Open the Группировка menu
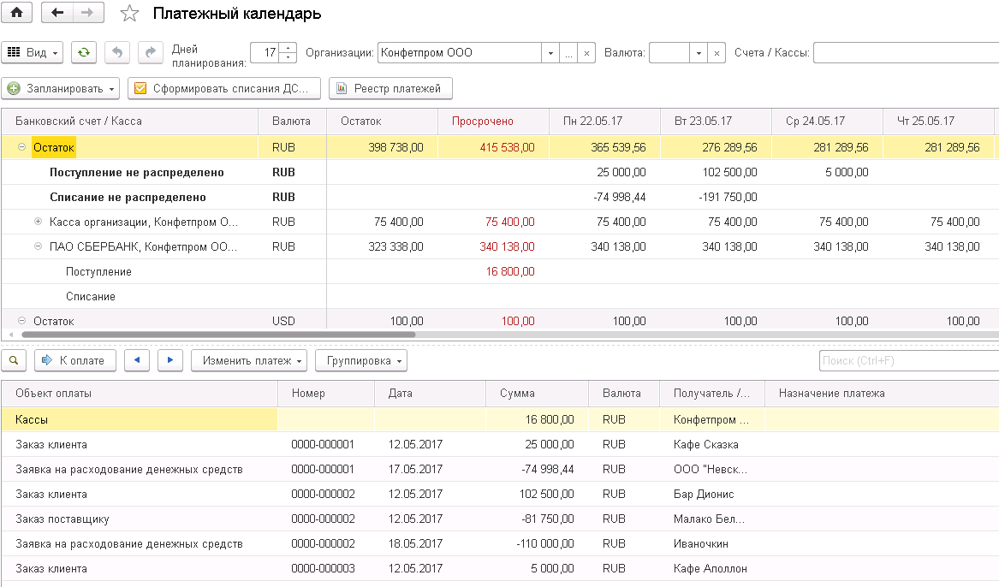This screenshot has width=999, height=587. click(x=361, y=360)
